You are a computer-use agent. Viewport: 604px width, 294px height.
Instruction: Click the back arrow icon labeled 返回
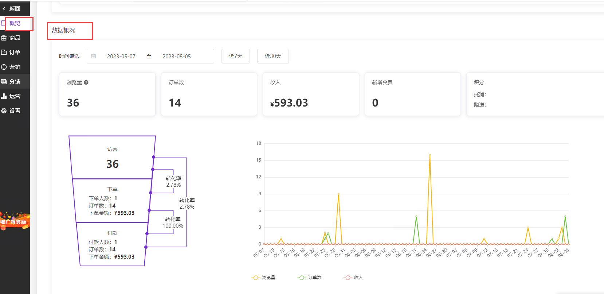tap(4, 8)
